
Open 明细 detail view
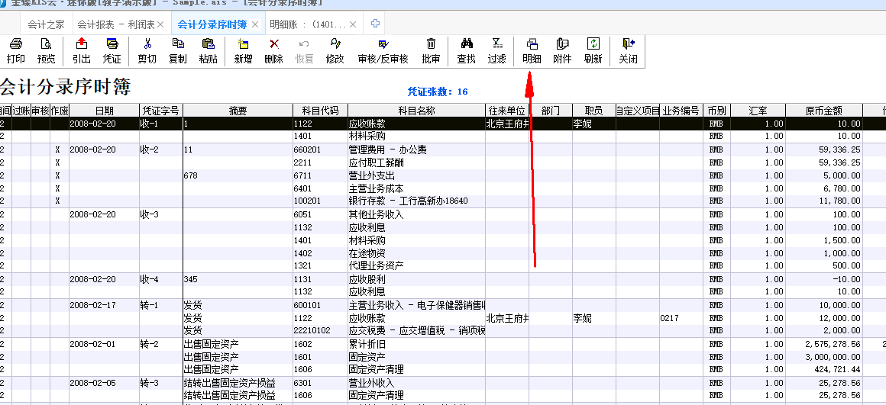pos(532,50)
